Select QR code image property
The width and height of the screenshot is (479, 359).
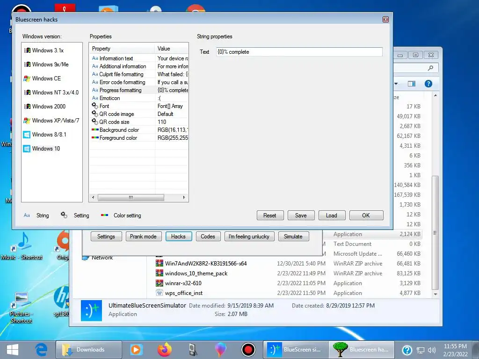138,114
